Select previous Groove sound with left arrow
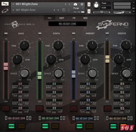Image resolution: width=136 pixels, height=132 pixels. coord(107,118)
